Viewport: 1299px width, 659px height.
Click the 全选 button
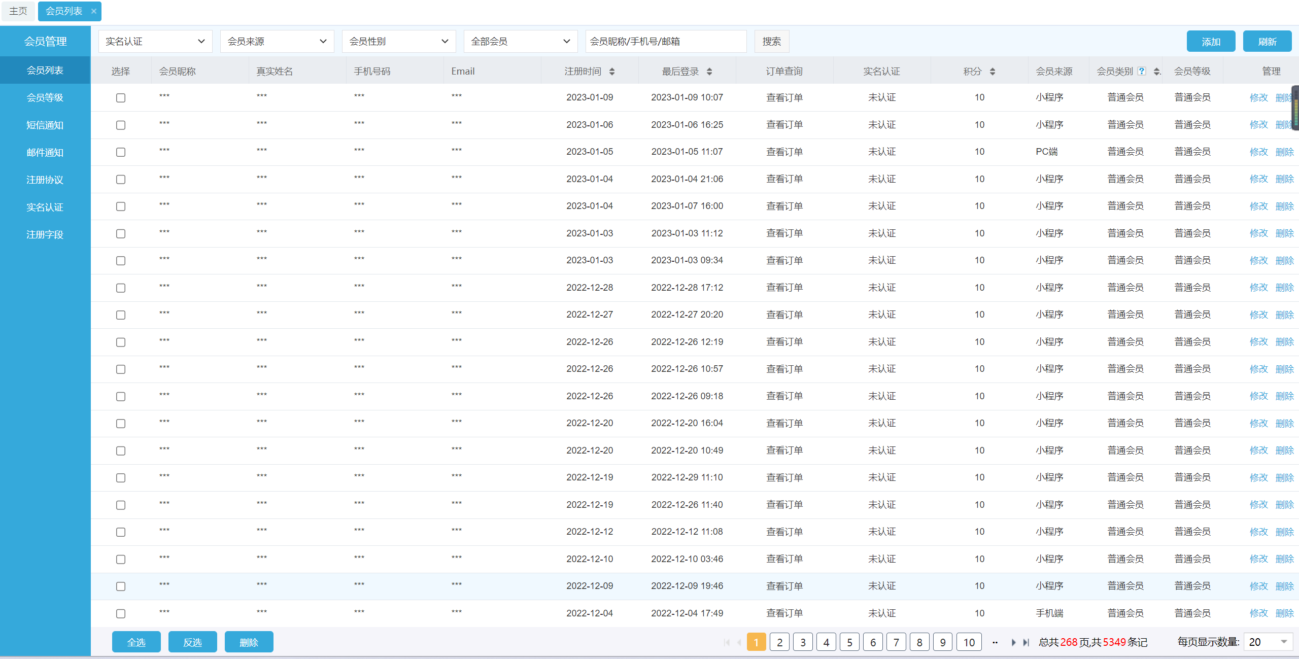coord(136,642)
